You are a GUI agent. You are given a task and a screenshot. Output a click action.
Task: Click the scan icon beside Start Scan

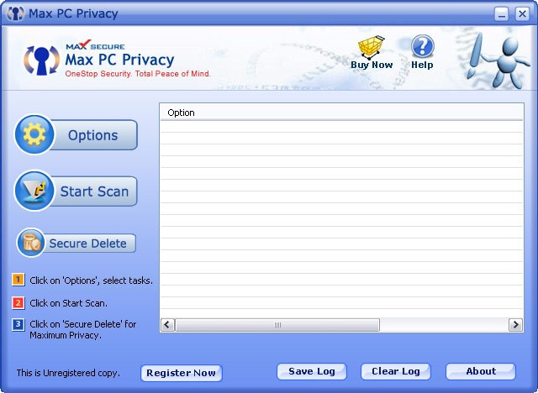(34, 191)
